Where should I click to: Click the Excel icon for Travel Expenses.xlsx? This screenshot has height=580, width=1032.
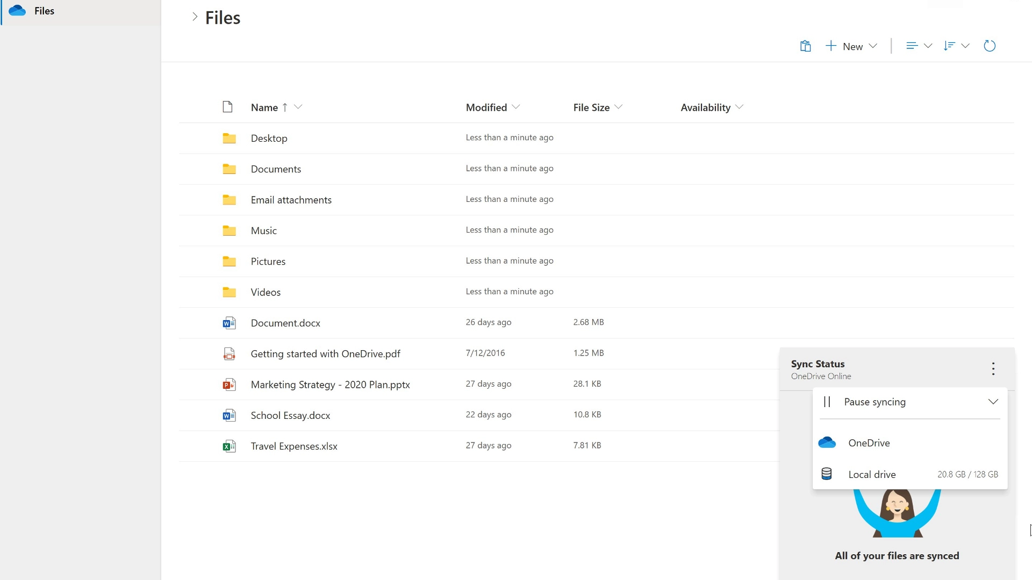click(229, 446)
